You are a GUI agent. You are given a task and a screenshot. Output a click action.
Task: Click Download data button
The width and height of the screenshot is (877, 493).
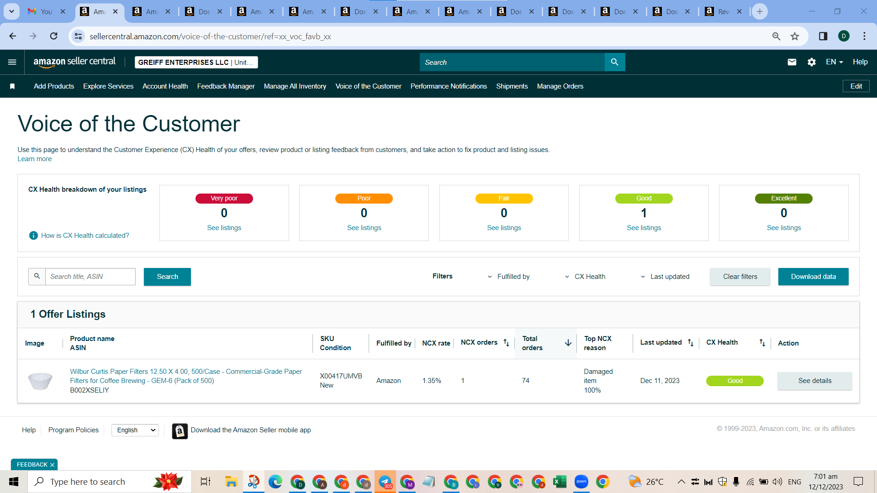(814, 277)
